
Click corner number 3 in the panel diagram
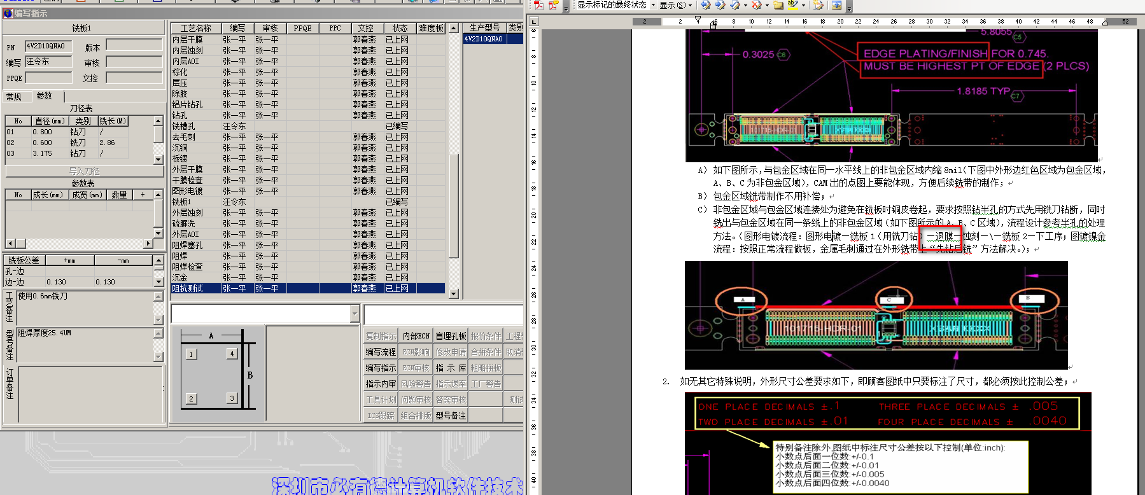coord(232,398)
